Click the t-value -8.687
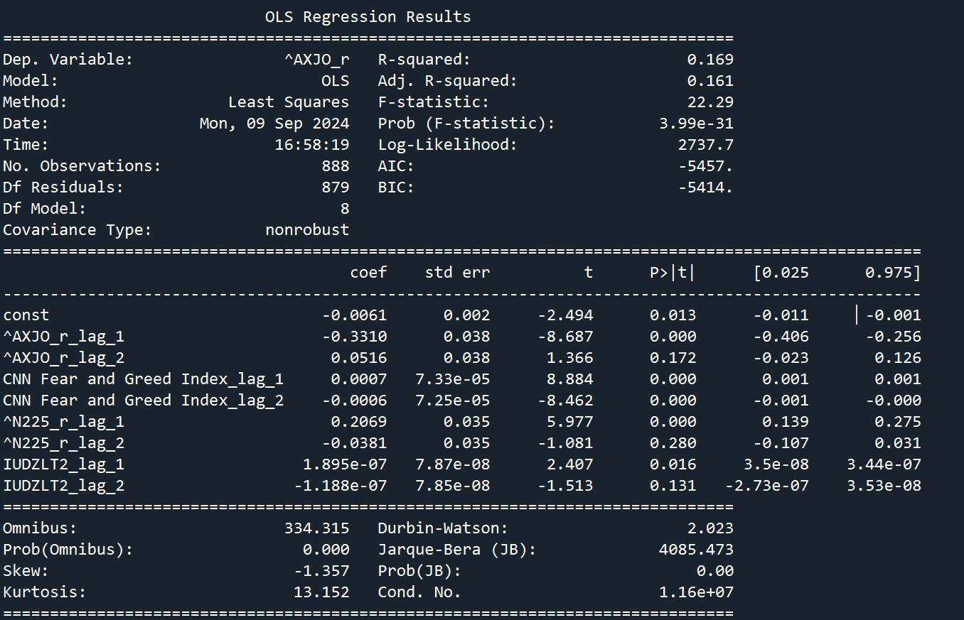 click(x=565, y=337)
